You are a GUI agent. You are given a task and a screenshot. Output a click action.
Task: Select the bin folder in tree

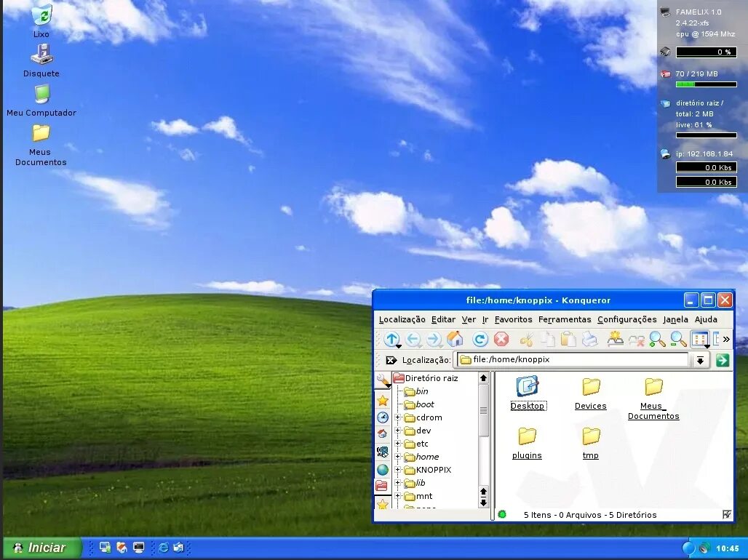416,391
